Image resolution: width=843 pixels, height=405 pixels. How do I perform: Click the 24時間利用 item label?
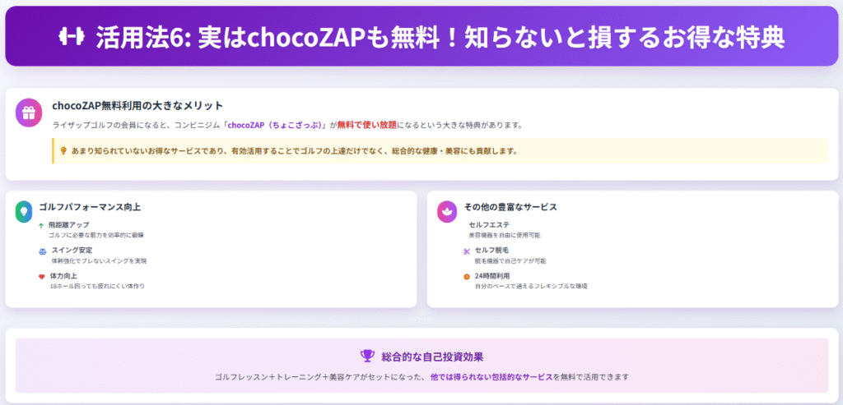click(x=491, y=276)
